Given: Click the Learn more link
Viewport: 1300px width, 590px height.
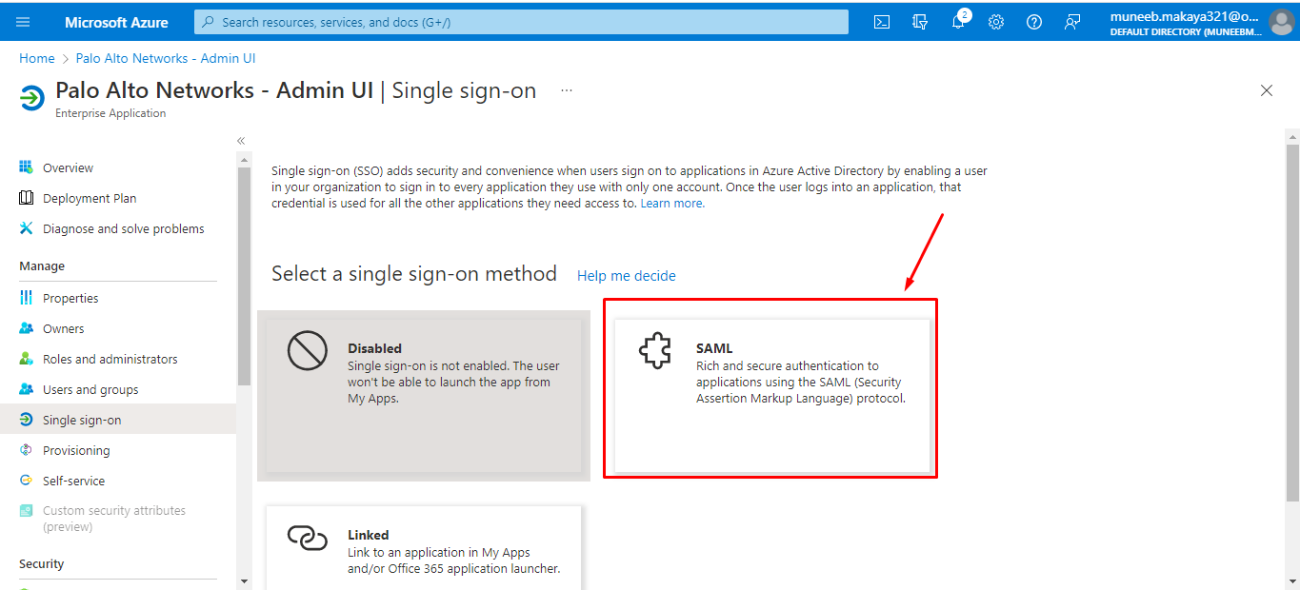Looking at the screenshot, I should [x=672, y=204].
